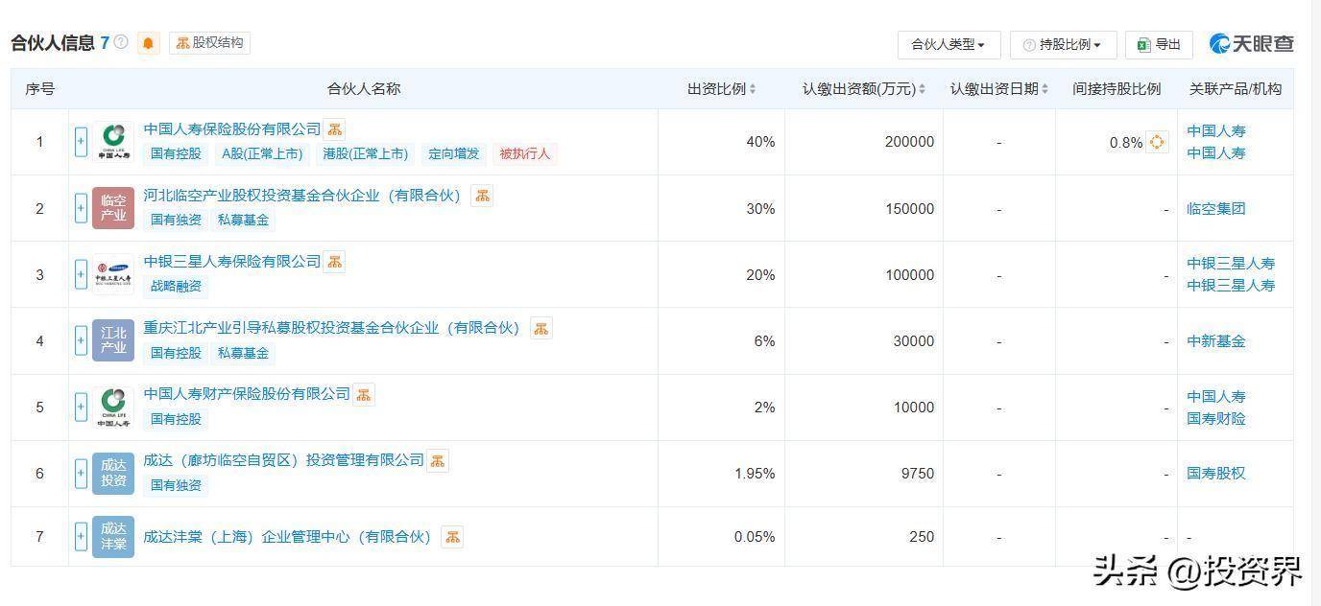The image size is (1321, 606).
Task: View equity structure icon for 中国人寿财产保险
Action: pos(363,394)
